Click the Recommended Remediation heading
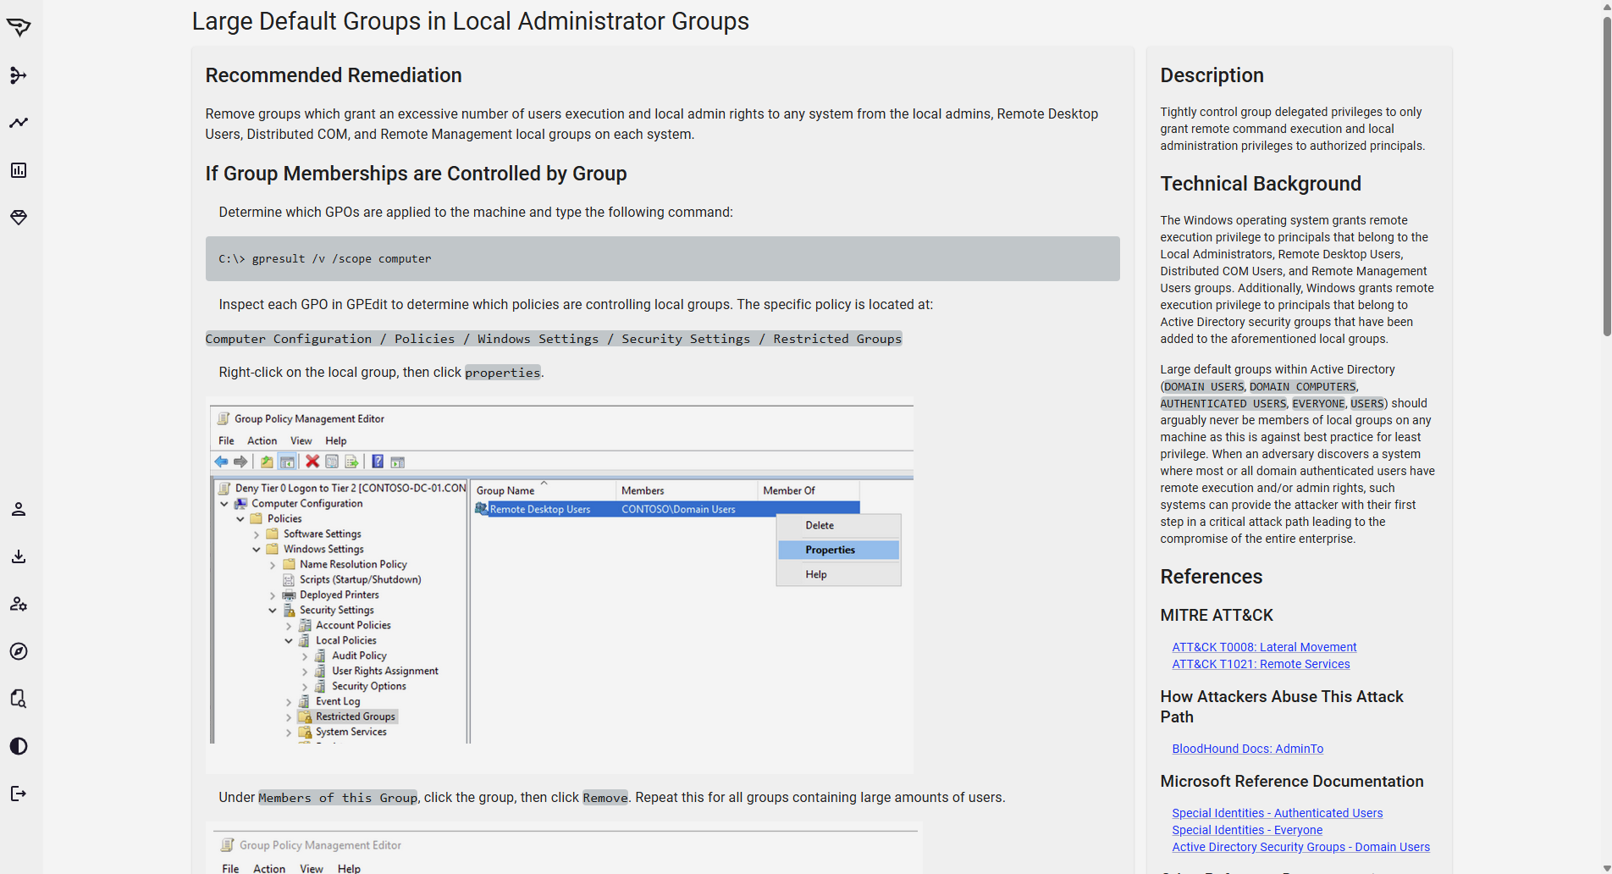Screen dimensions: 1612x874 [334, 75]
